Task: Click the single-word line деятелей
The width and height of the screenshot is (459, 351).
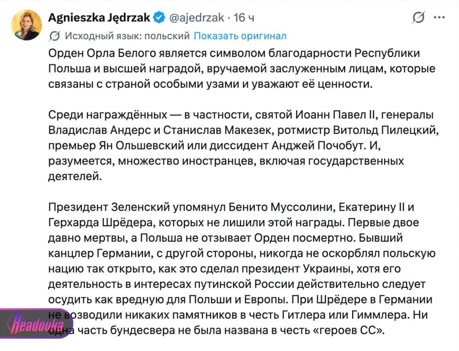Action: coord(75,176)
